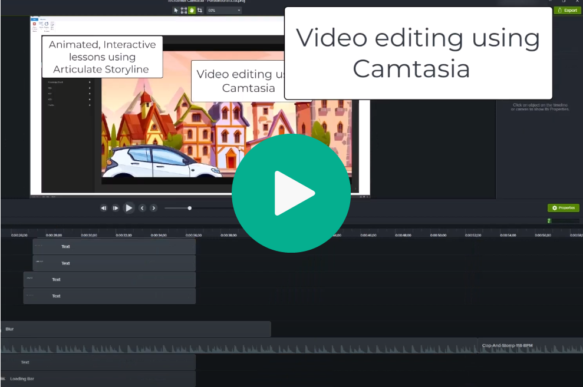The height and width of the screenshot is (387, 583).
Task: Jump to next marker with right chevron
Action: coord(153,208)
